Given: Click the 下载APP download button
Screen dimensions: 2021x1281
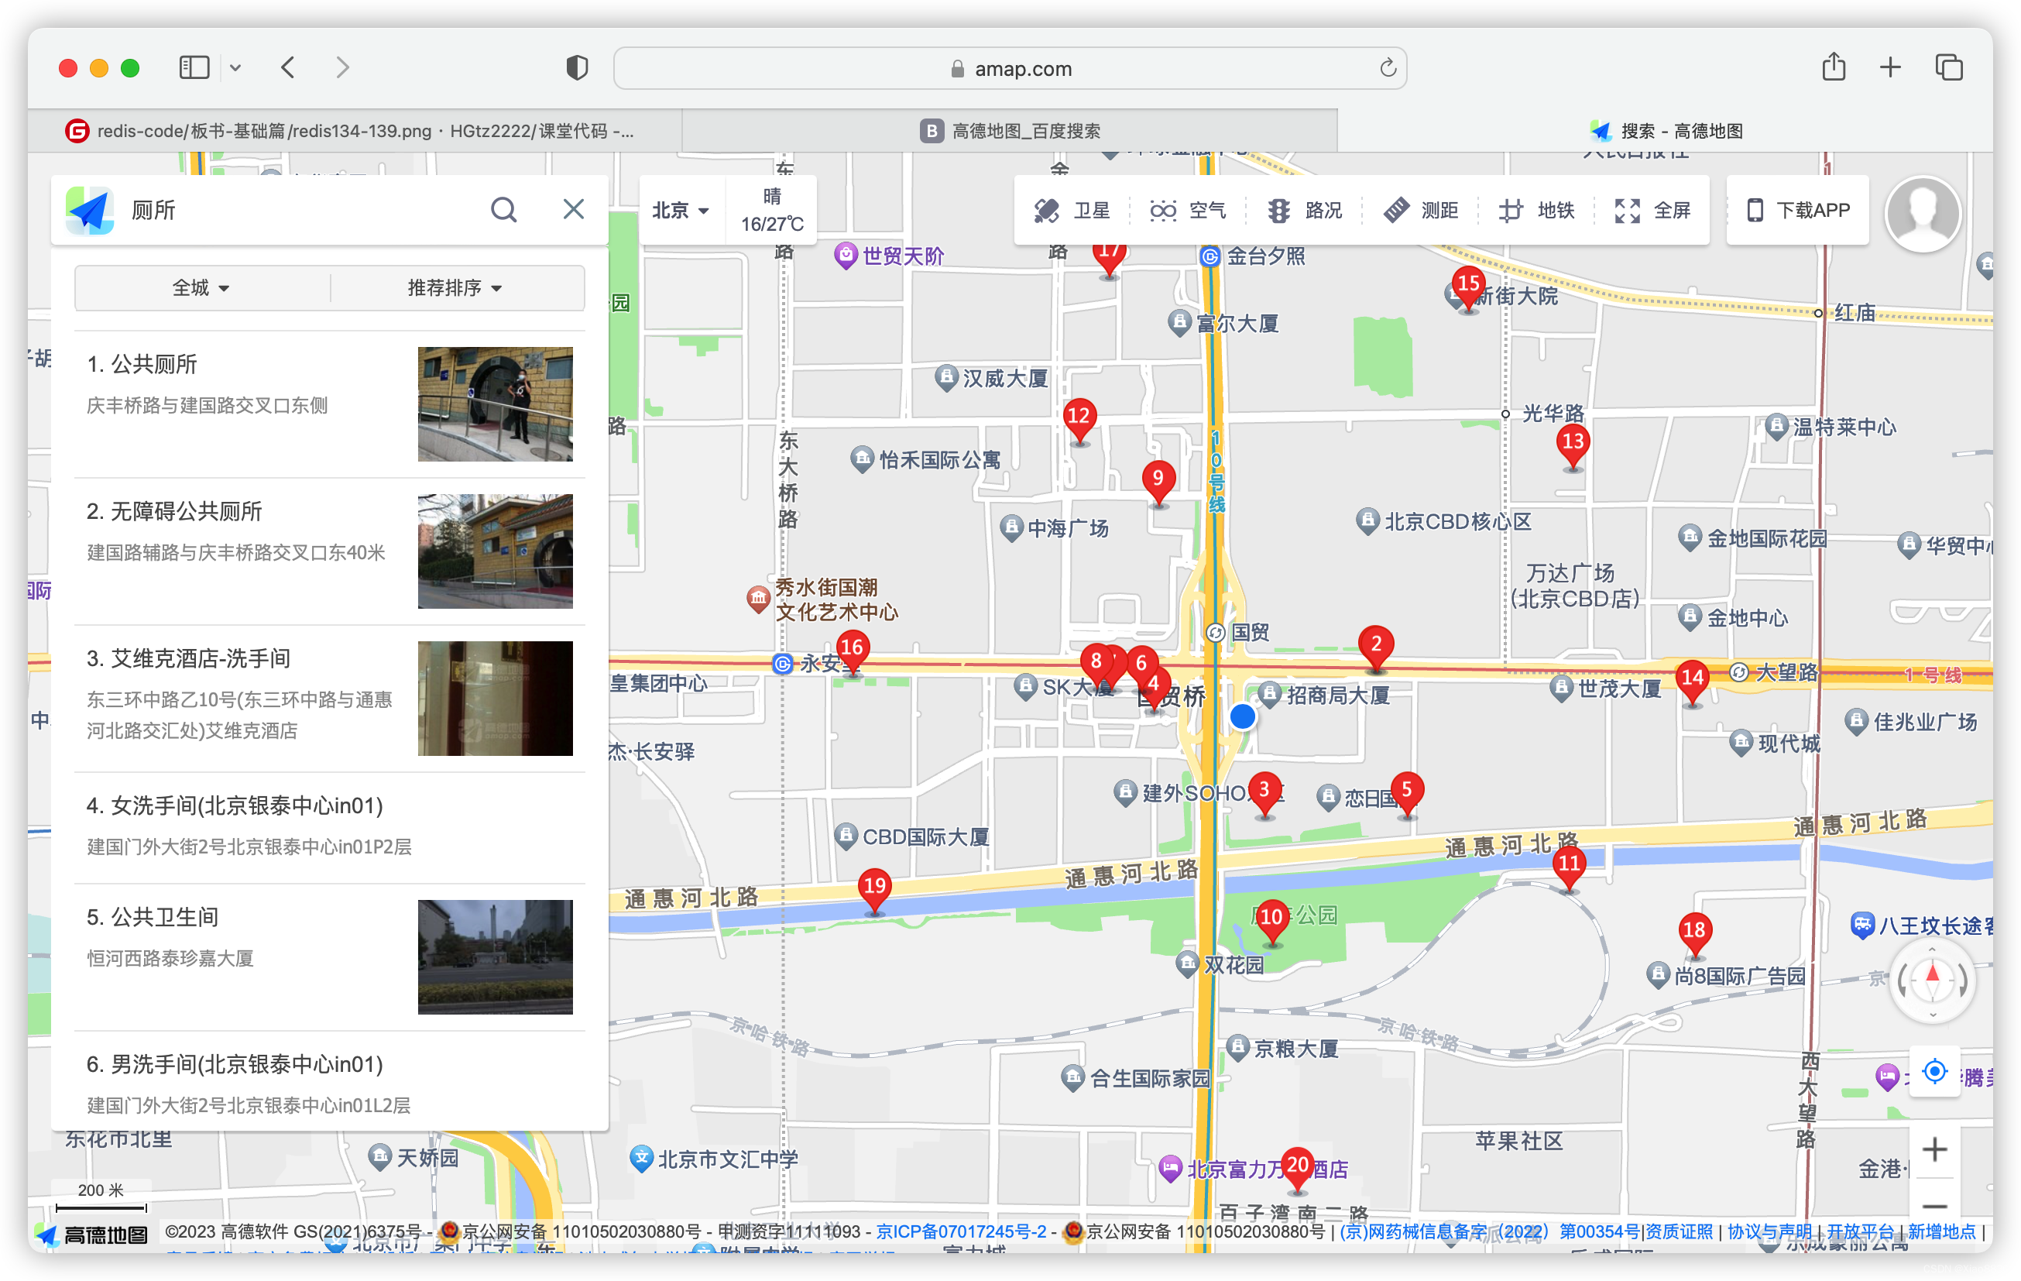Looking at the screenshot, I should pyautogui.click(x=1798, y=210).
